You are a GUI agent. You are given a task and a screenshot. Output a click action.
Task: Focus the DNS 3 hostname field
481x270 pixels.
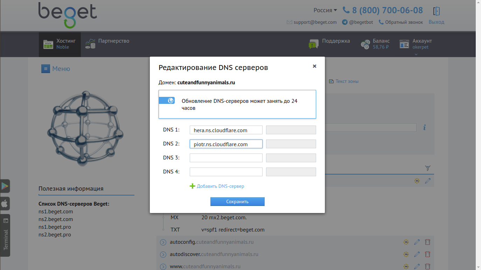point(226,158)
